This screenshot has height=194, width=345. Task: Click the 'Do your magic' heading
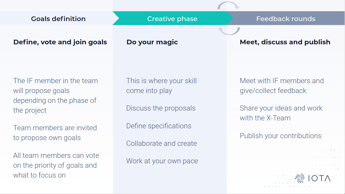click(x=152, y=42)
